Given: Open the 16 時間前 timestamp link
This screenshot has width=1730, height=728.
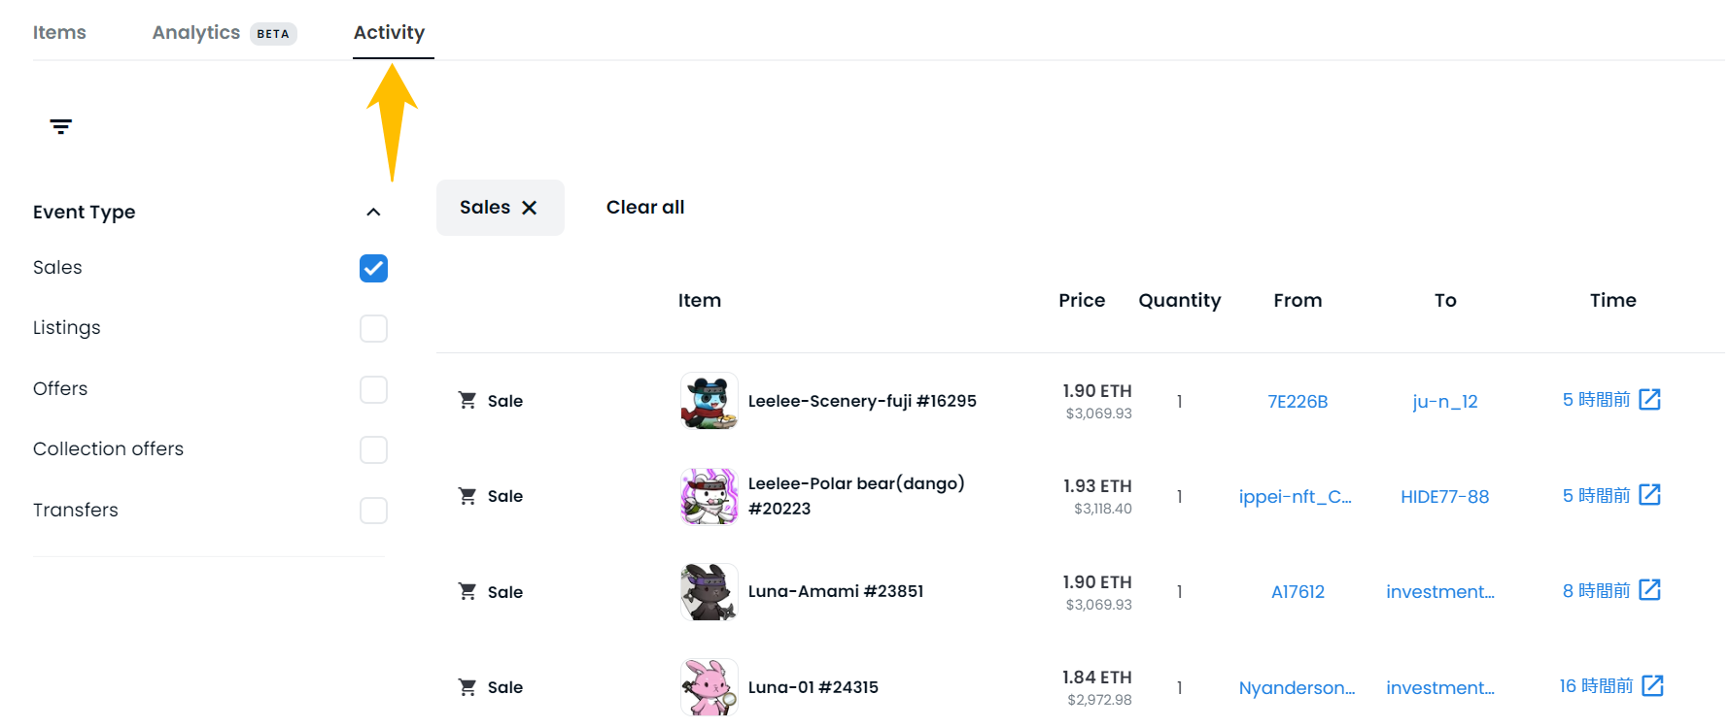Looking at the screenshot, I should click(1597, 686).
